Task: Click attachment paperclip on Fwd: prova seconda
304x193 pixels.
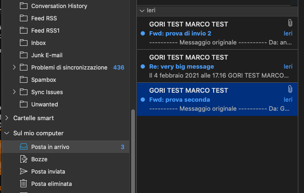Action: (290, 89)
